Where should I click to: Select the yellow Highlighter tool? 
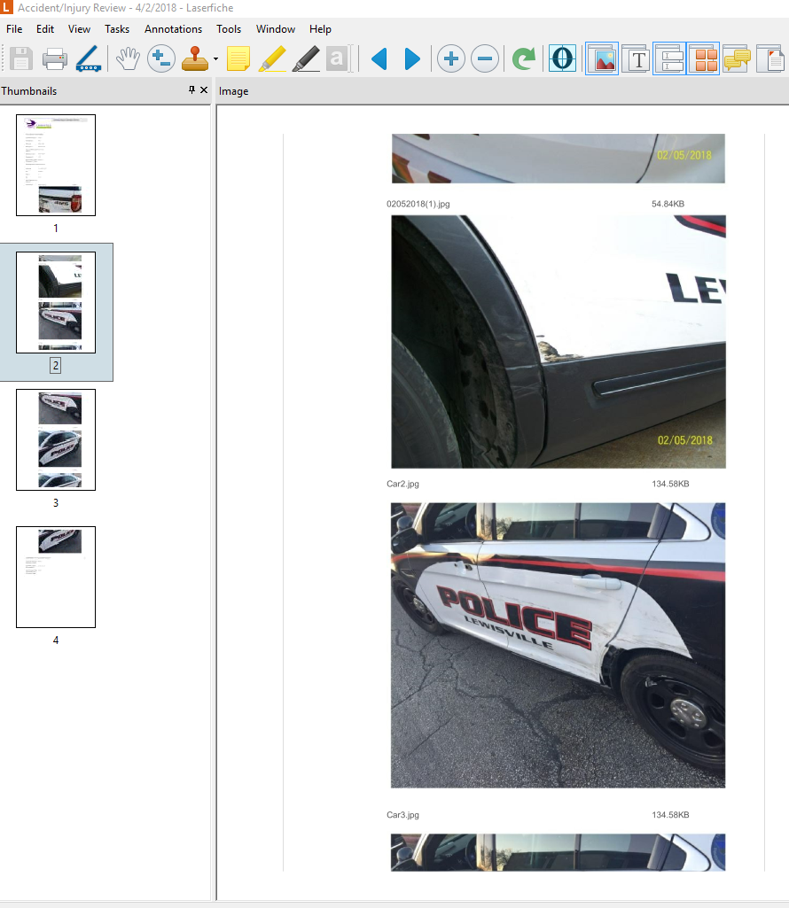point(272,58)
